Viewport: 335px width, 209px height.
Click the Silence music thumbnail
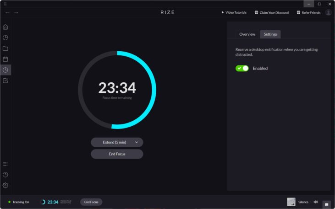coord(291,202)
